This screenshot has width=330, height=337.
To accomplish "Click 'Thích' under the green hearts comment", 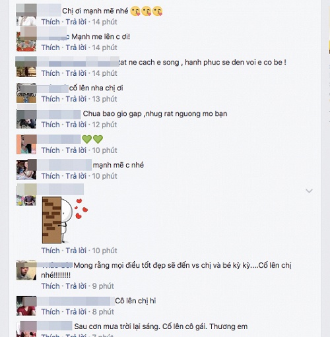I will 51,150.
